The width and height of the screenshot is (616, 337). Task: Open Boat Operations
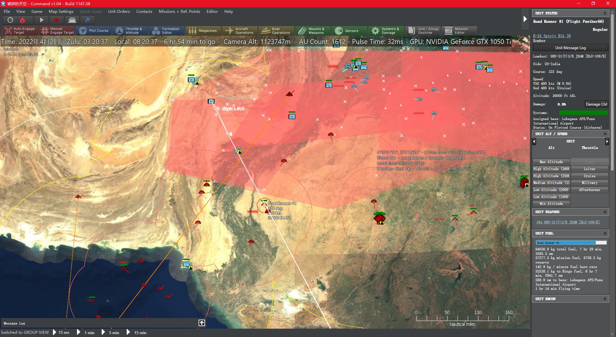click(x=277, y=30)
